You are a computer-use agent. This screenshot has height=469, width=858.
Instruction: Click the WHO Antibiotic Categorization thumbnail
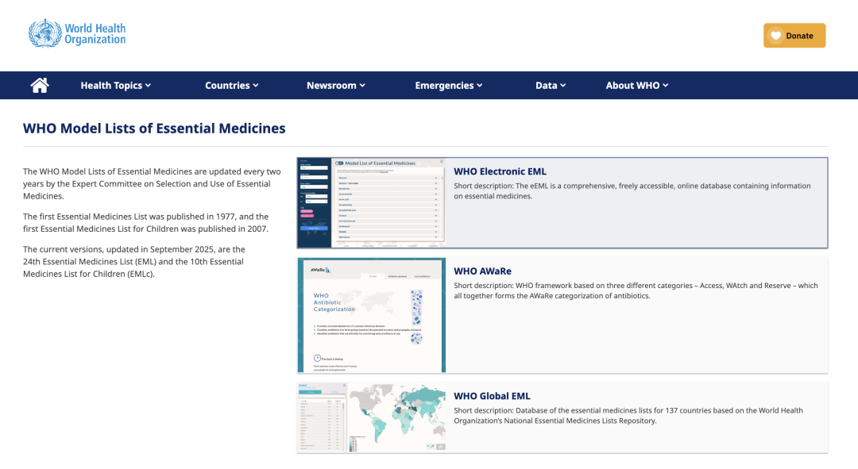pyautogui.click(x=372, y=315)
